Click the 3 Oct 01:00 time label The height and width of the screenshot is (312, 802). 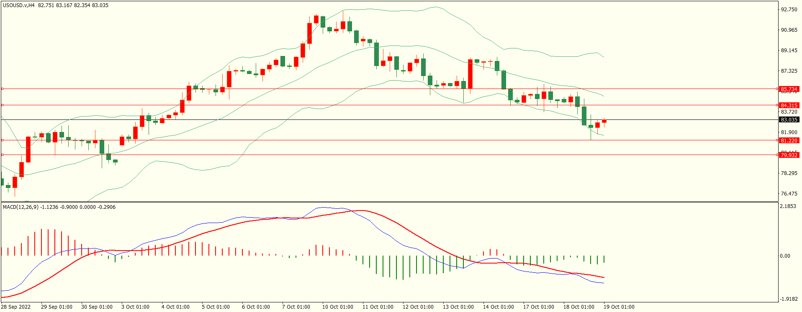coord(135,307)
